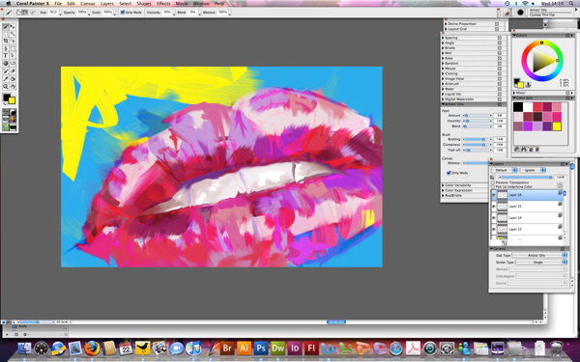Screen dimensions: 580x362
Task: Open the Canvas menu
Action: tap(88, 3)
